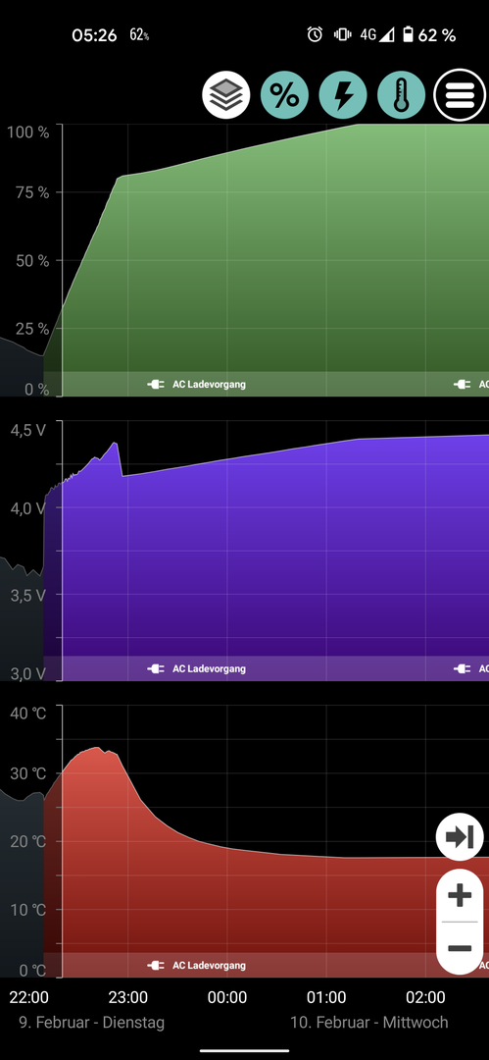Image resolution: width=489 pixels, height=1060 pixels.
Task: Tap the 01:00 time axis marker
Action: 326,998
